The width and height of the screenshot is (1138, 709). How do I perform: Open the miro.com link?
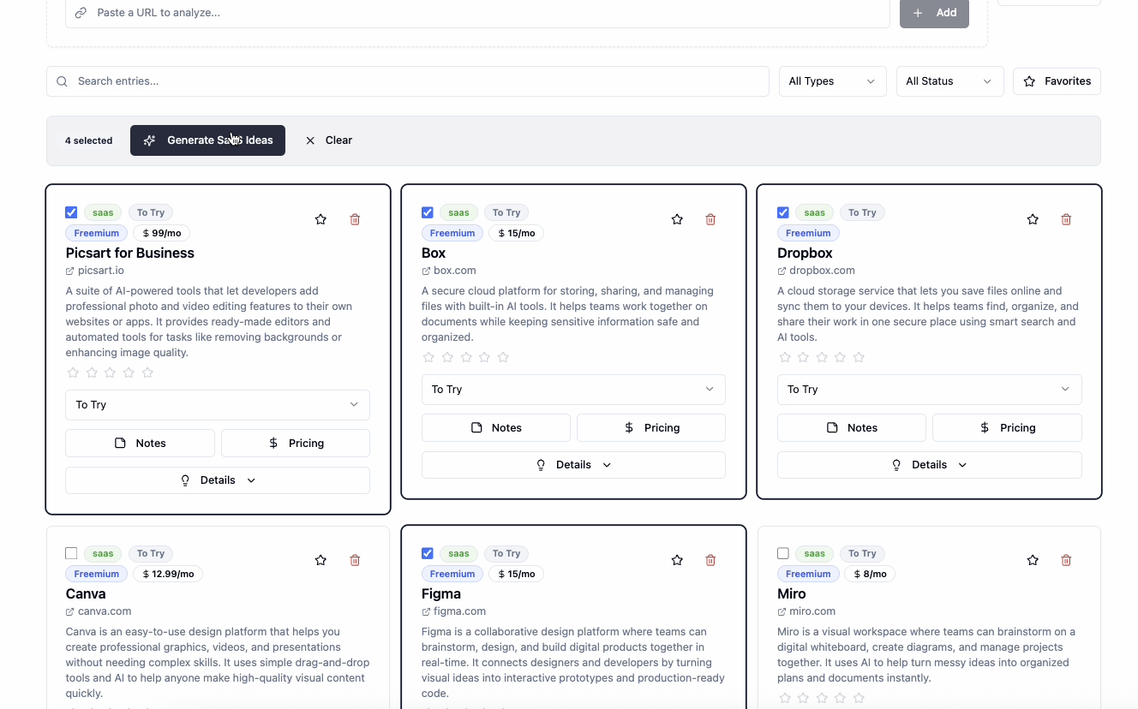click(812, 611)
